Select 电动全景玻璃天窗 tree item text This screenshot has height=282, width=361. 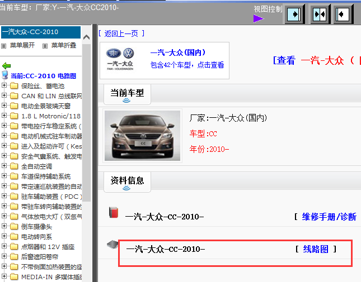pyautogui.click(x=46, y=106)
